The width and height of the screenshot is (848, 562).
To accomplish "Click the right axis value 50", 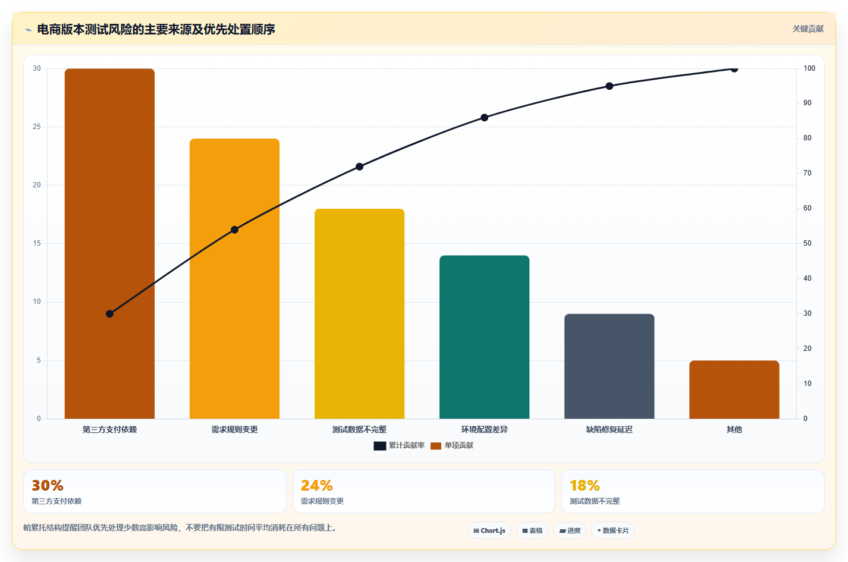I will click(x=807, y=243).
